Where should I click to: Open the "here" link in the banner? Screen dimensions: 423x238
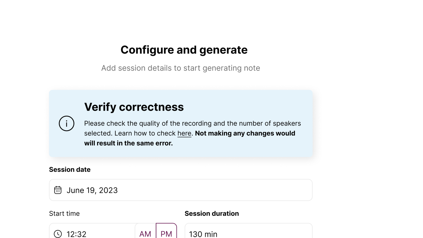click(x=184, y=133)
